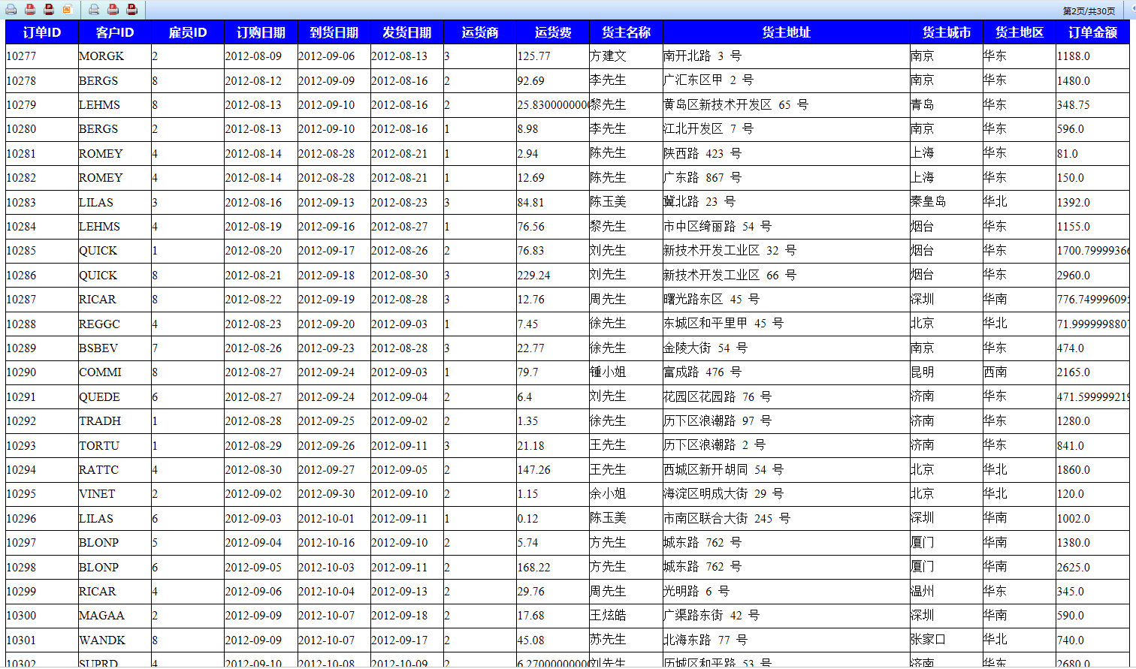This screenshot has height=669, width=1136.
Task: Click customer ID MORGK
Action: tap(101, 56)
